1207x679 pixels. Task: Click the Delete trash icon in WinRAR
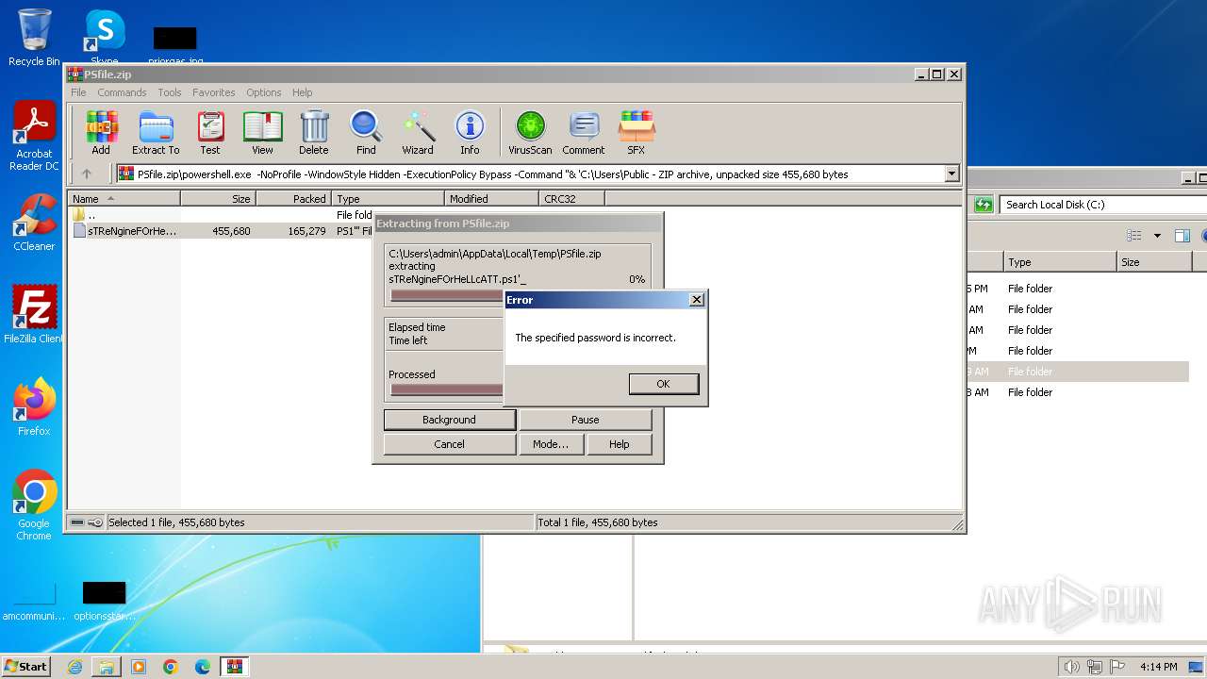point(314,133)
